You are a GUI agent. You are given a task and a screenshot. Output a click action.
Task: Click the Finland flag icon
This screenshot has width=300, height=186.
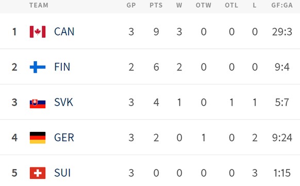pos(38,67)
